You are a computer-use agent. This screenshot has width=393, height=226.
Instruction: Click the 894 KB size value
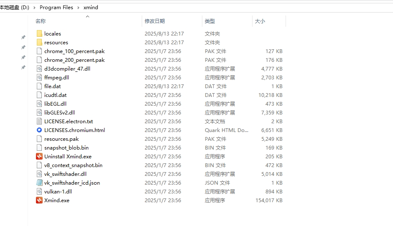(274, 191)
